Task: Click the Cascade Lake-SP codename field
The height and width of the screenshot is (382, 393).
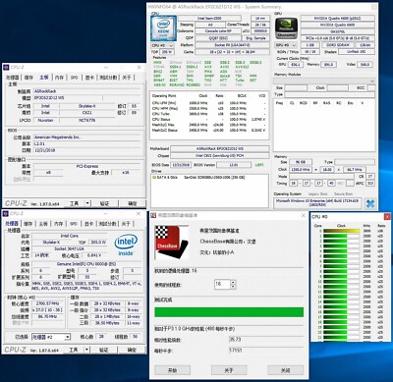Action: (x=218, y=30)
